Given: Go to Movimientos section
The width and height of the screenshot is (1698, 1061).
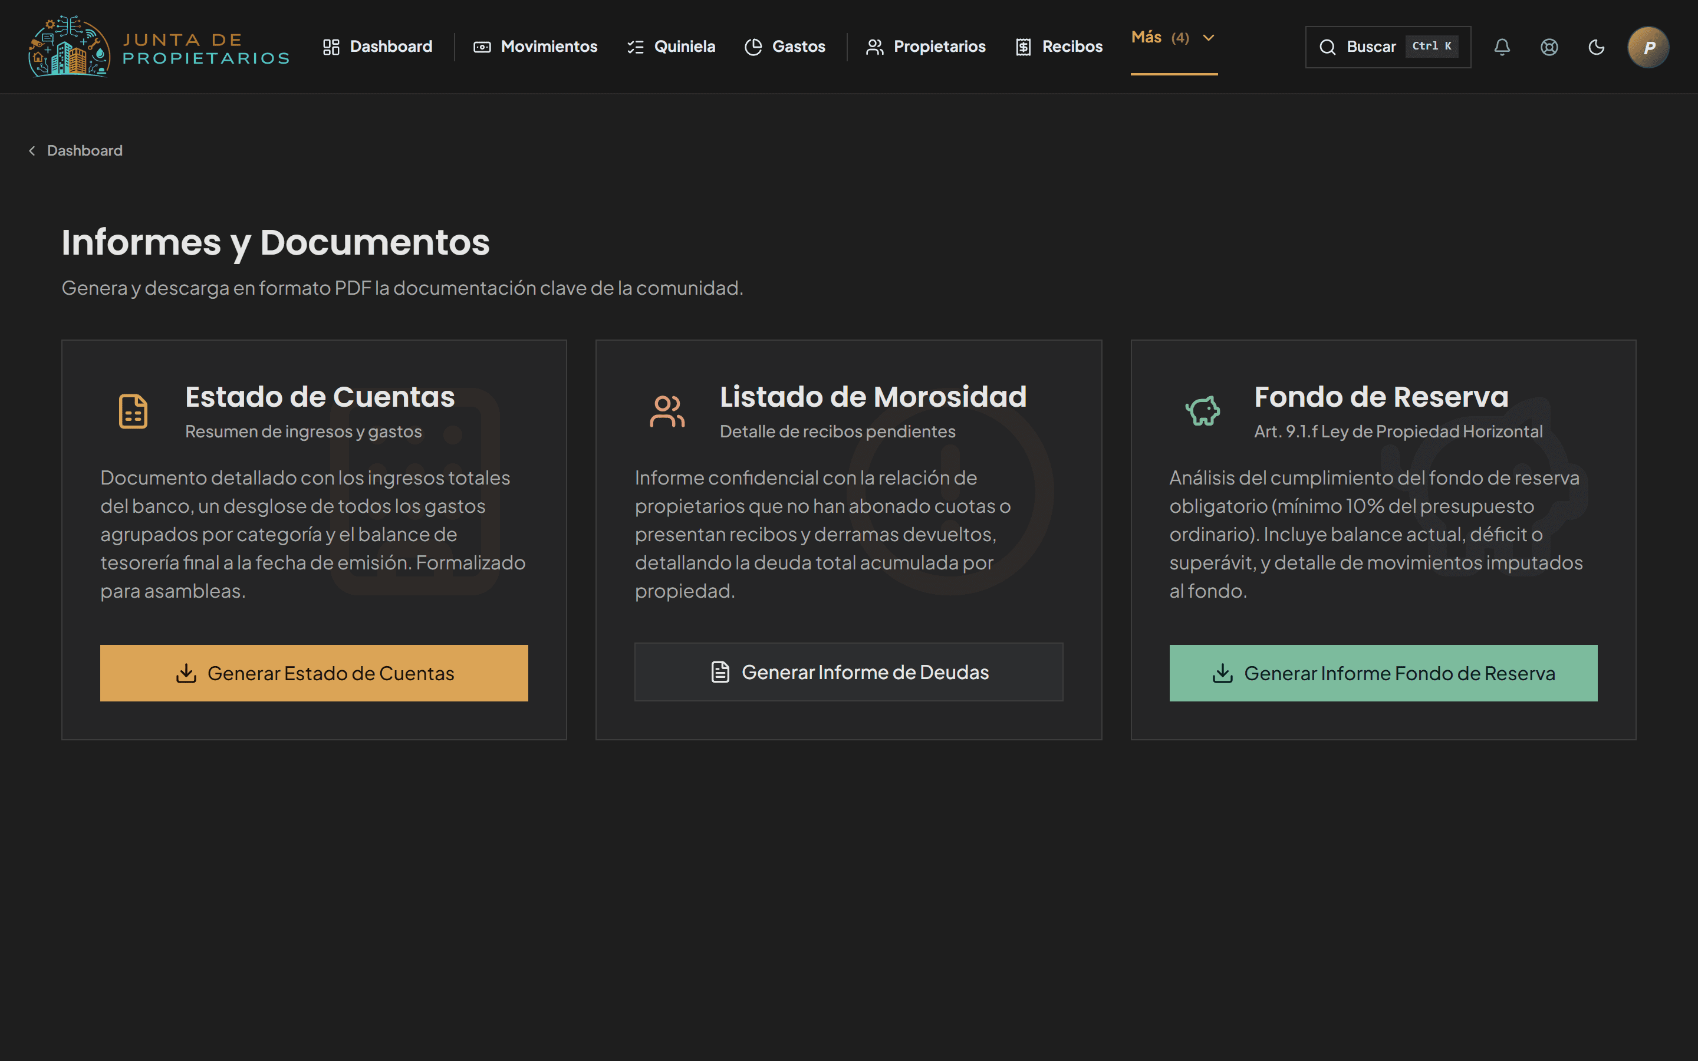Looking at the screenshot, I should [x=535, y=47].
